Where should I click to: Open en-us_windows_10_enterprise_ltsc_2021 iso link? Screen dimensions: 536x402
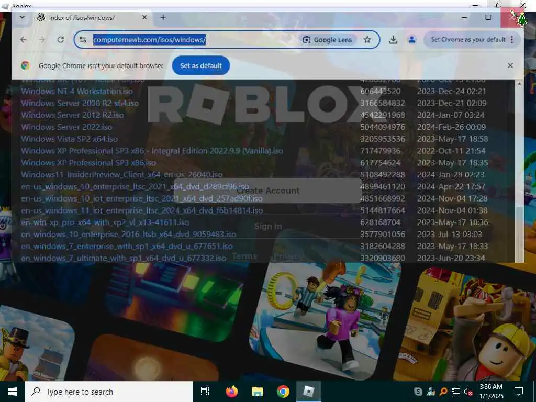click(x=135, y=187)
